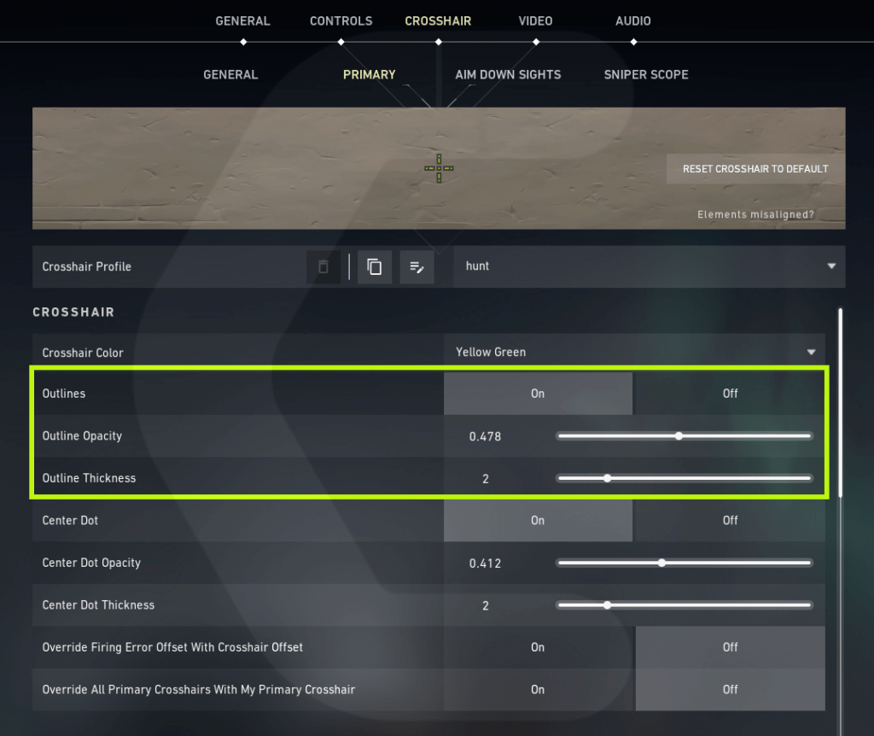The height and width of the screenshot is (736, 874).
Task: Select the GENERAL crosshair subtab
Action: (x=230, y=74)
